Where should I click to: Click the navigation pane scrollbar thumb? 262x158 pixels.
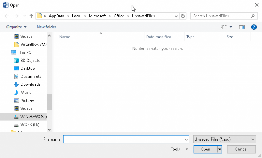pyautogui.click(x=49, y=102)
